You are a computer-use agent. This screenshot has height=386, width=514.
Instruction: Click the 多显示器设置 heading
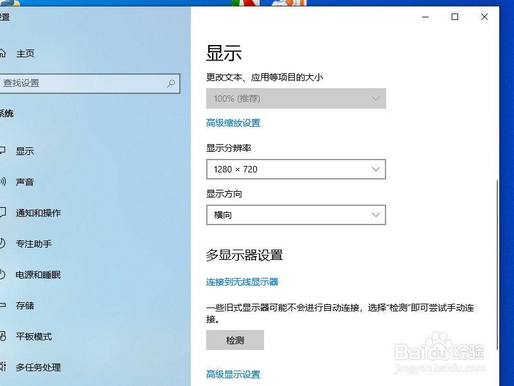point(245,255)
